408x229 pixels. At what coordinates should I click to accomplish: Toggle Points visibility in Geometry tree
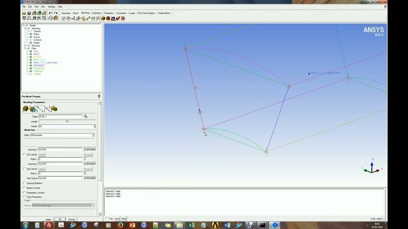31,34
